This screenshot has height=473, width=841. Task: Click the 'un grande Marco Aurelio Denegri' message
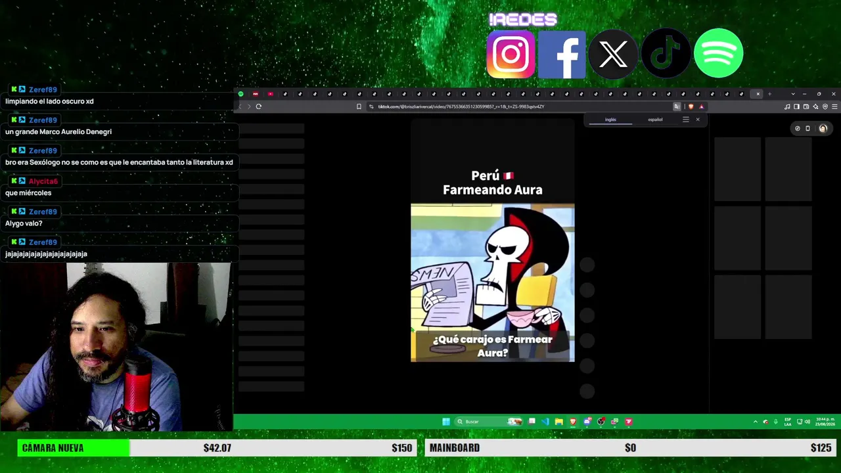(x=58, y=132)
